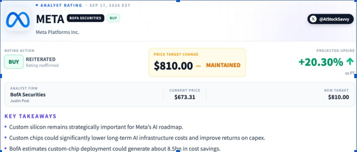The image size is (357, 152).
Task: Click analyst name Justin Post
Action: coord(20,101)
